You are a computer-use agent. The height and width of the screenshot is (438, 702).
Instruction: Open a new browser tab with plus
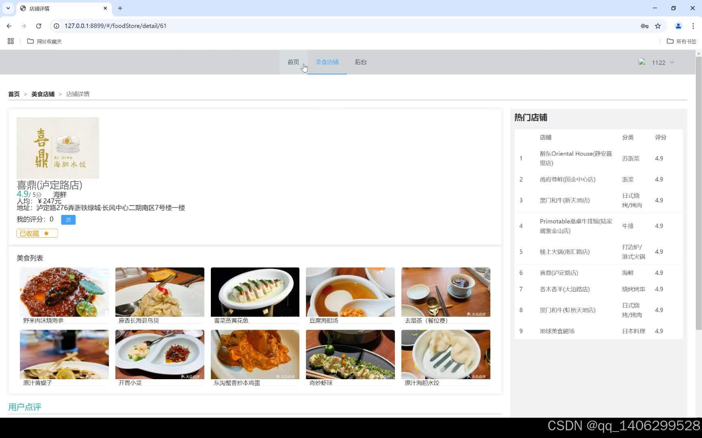click(120, 8)
